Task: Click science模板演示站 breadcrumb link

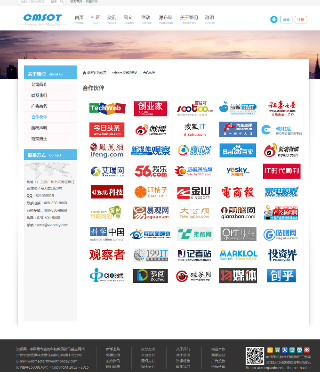Action: click(125, 73)
